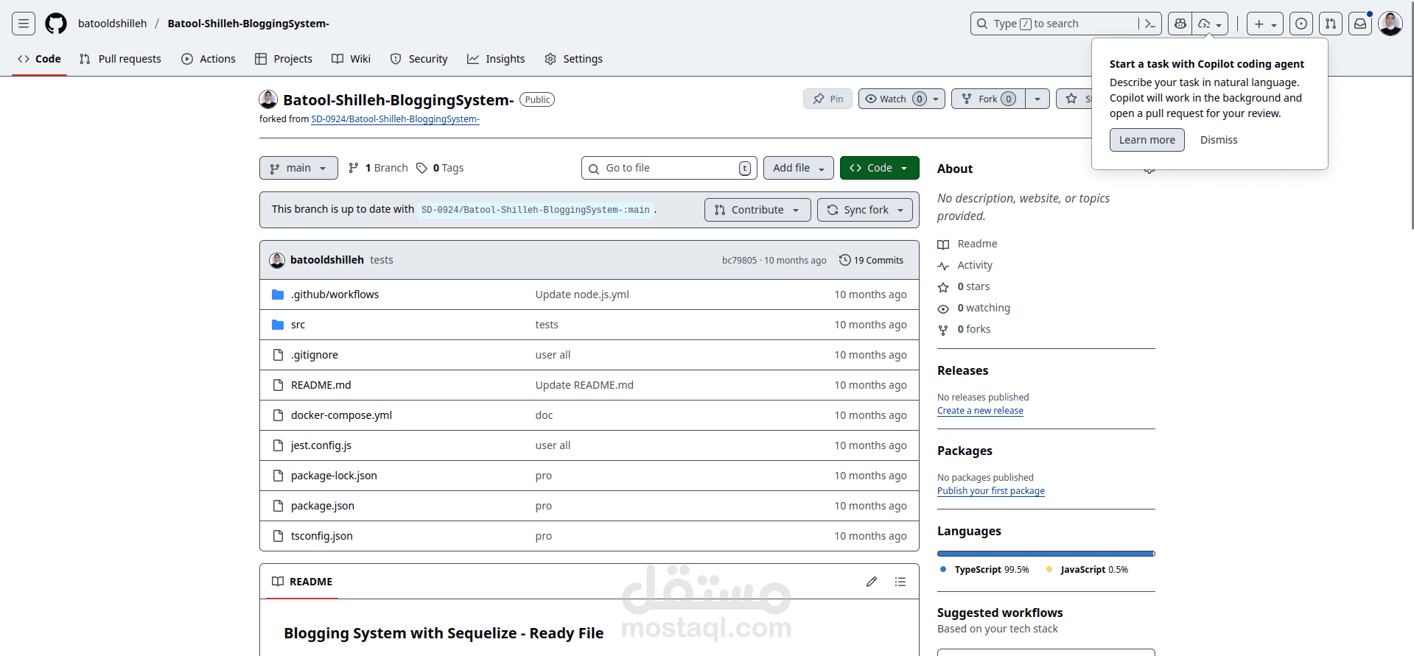Image resolution: width=1414 pixels, height=656 pixels.
Task: Open the Activity link in About
Action: pos(965,265)
